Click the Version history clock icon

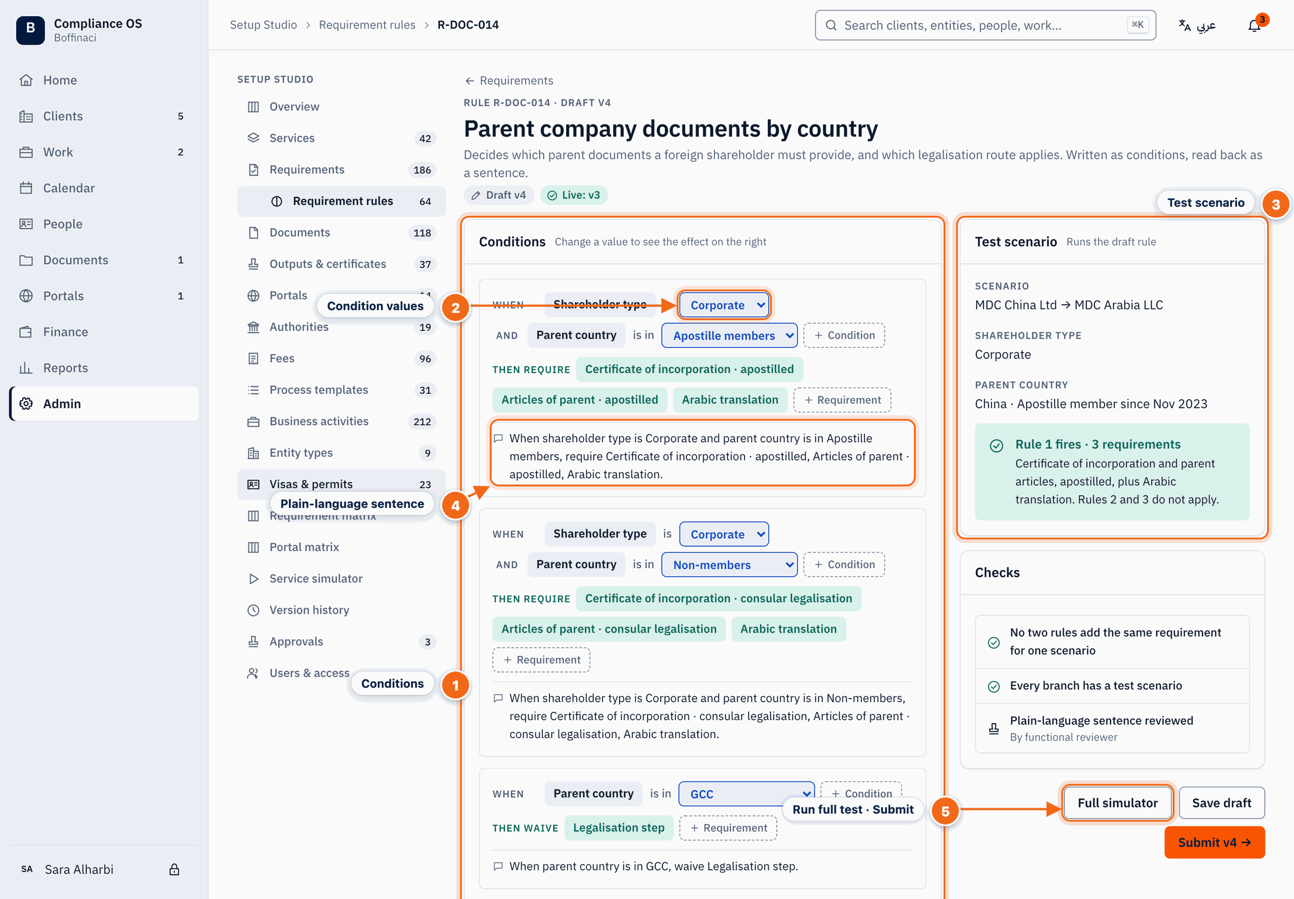click(253, 610)
